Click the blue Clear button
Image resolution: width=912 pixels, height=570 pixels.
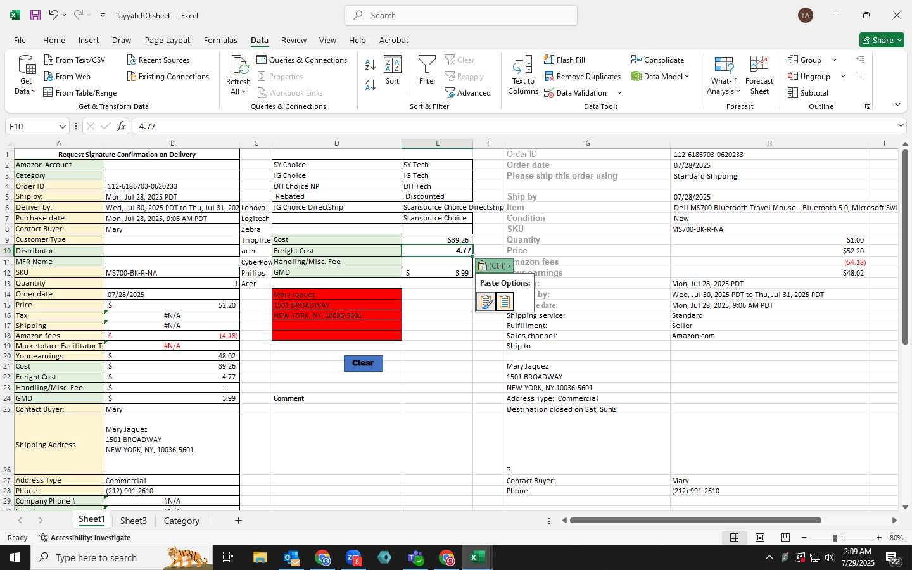point(364,363)
